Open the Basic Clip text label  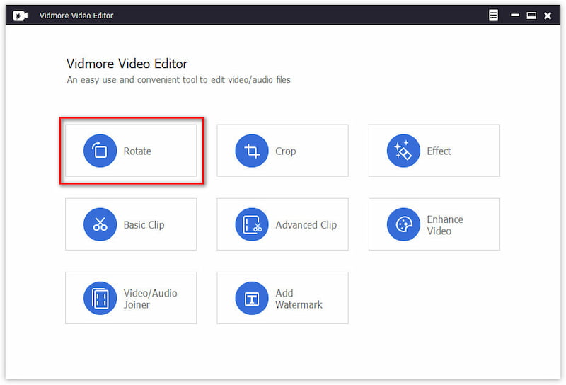(x=144, y=225)
